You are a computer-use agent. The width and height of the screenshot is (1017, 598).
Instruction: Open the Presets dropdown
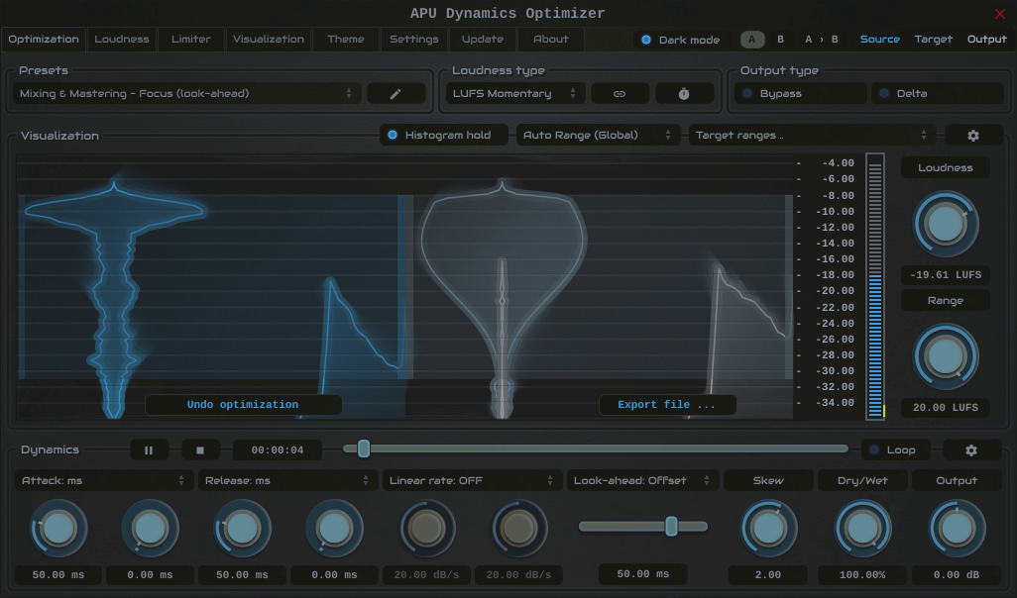(x=186, y=94)
